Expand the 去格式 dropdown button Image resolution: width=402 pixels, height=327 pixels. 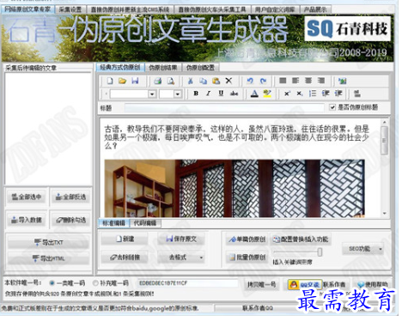pos(201,257)
